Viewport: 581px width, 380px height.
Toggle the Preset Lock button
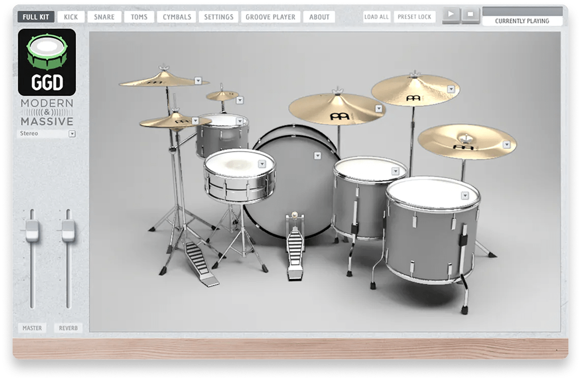coord(414,17)
